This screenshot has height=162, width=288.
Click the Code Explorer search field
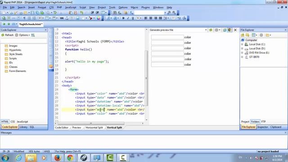(x=24, y=40)
